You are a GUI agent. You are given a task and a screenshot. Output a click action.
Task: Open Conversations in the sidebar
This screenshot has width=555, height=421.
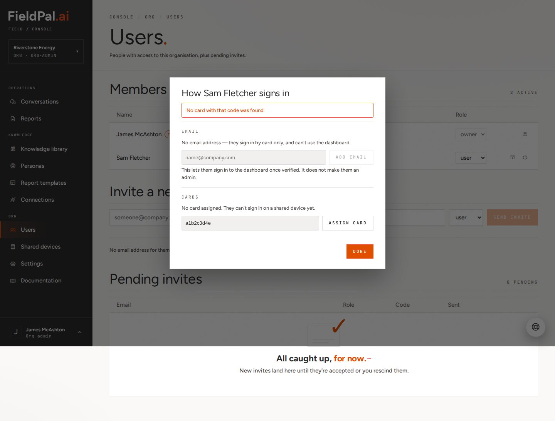pyautogui.click(x=40, y=102)
